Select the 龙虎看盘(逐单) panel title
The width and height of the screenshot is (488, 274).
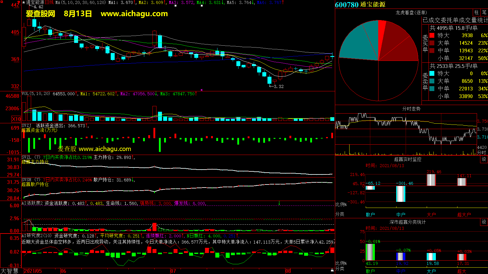[x=411, y=12]
